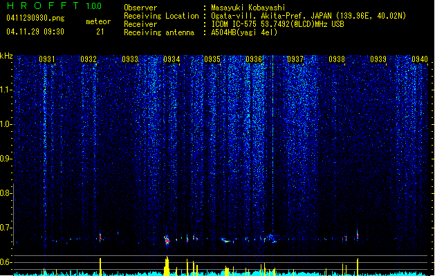Click the meteor count value 21
The image size is (435, 276).
click(x=100, y=32)
